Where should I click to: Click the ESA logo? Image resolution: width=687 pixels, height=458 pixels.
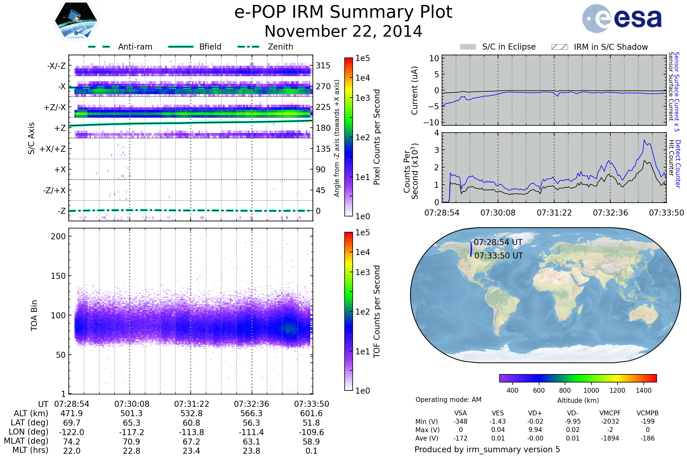click(x=621, y=18)
